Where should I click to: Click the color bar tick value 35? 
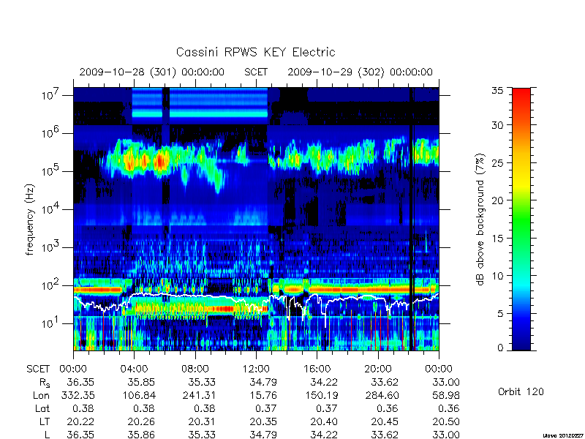pos(498,91)
